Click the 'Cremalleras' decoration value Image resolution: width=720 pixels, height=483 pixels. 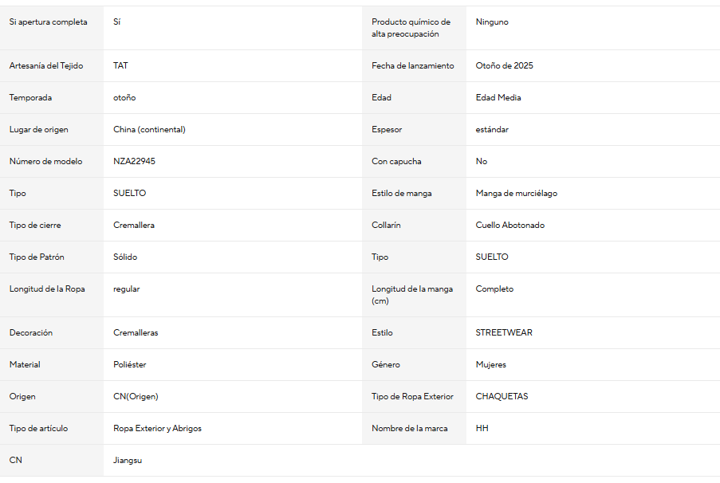tap(136, 332)
